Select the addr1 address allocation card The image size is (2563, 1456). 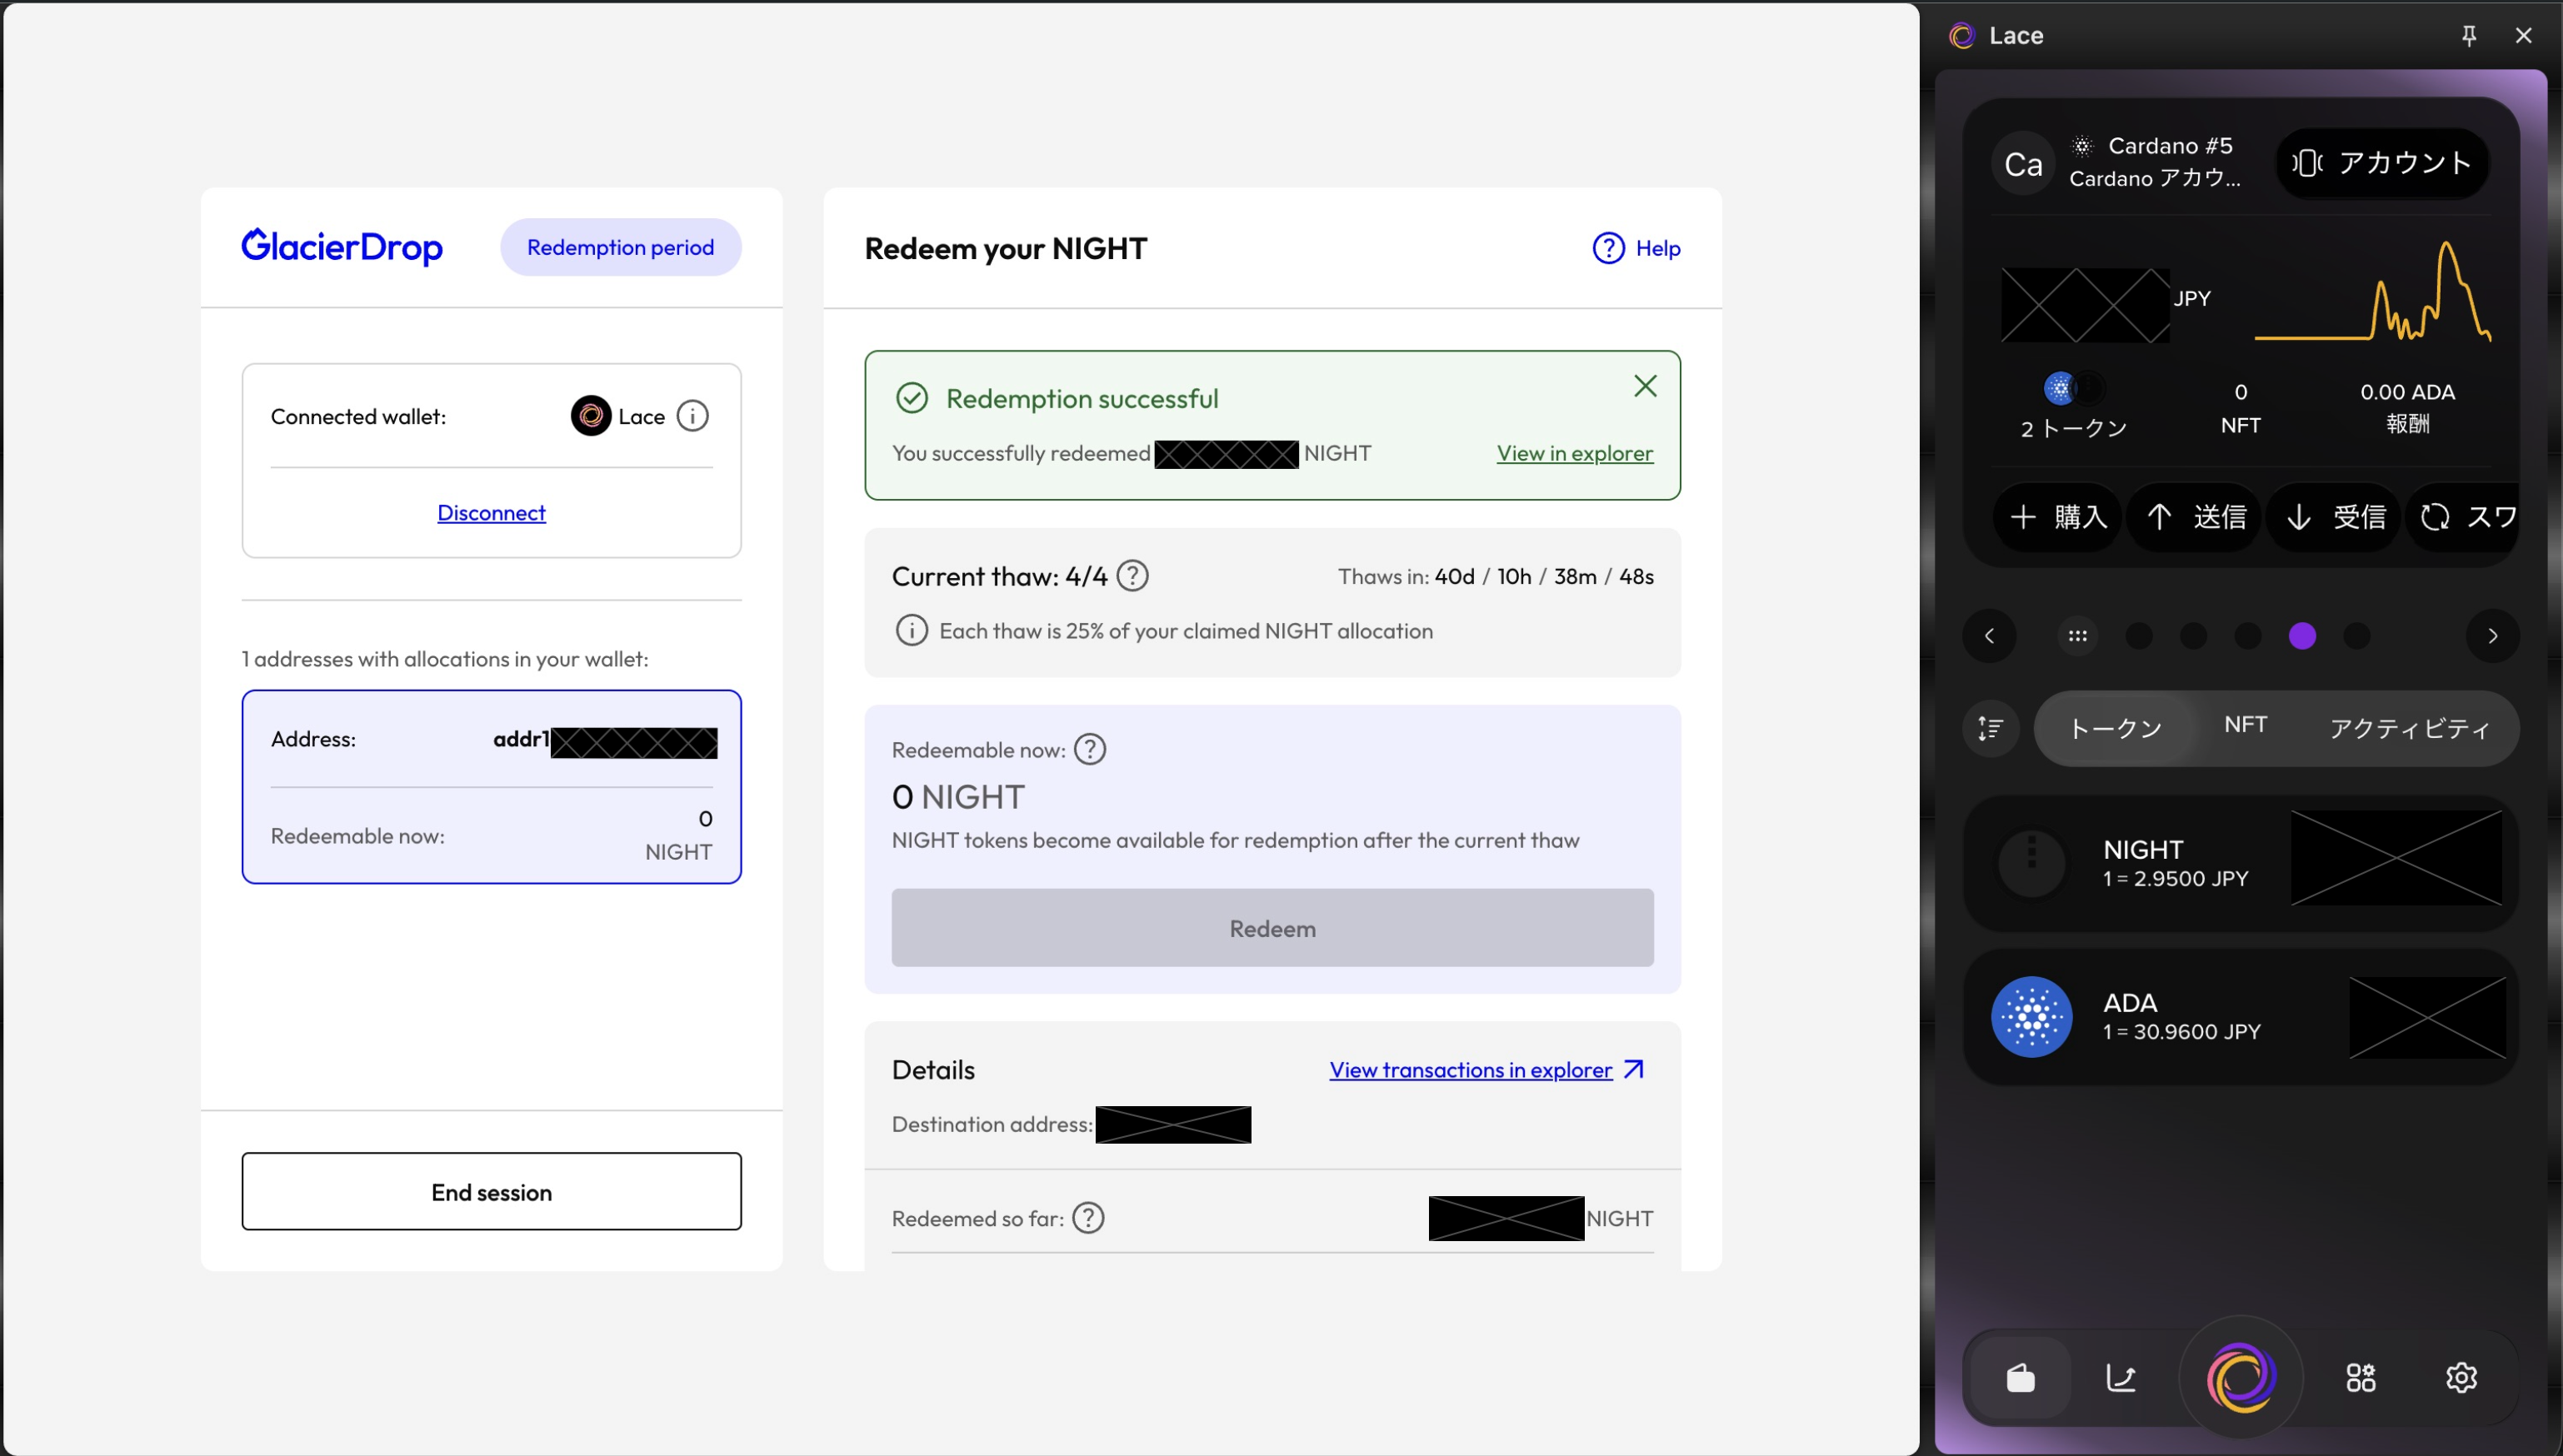coord(491,787)
